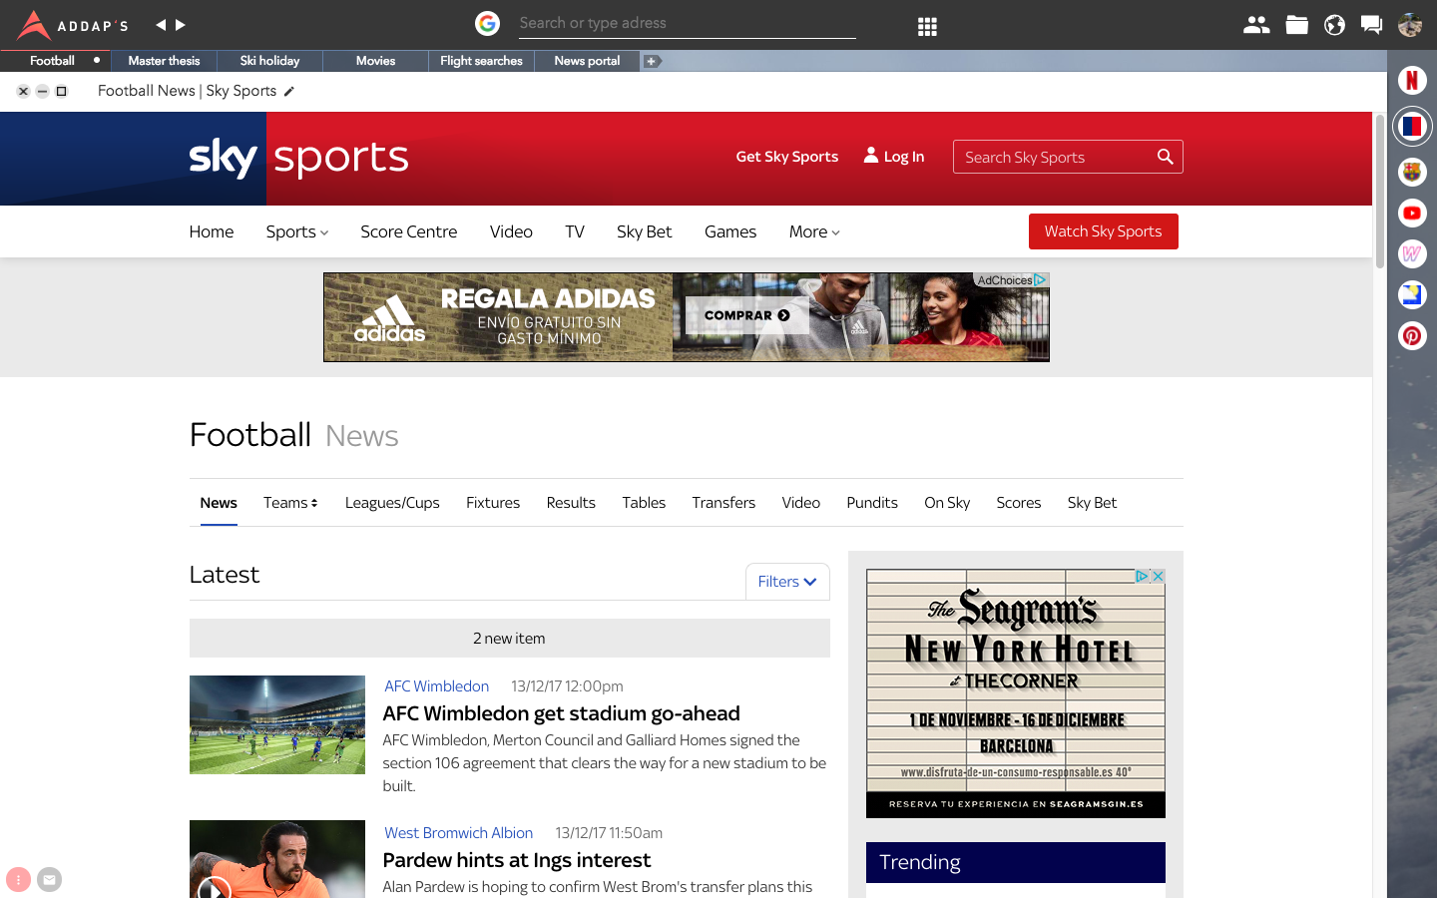The width and height of the screenshot is (1437, 898).
Task: Open the folders icon in top bar
Action: [1296, 25]
